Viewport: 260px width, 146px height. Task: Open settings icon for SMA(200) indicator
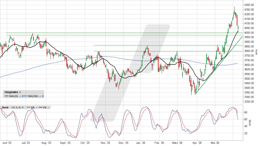pos(43,96)
